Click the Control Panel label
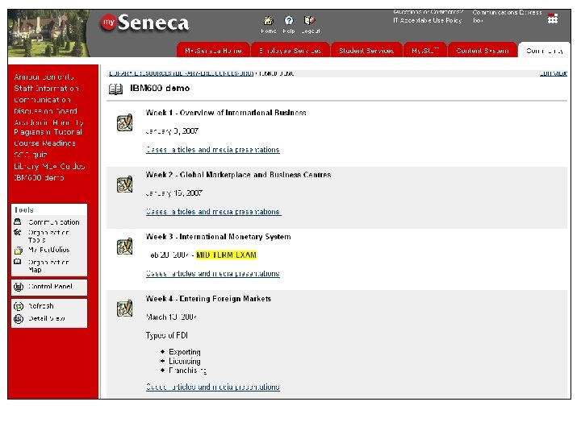The image size is (581, 435). (50, 287)
